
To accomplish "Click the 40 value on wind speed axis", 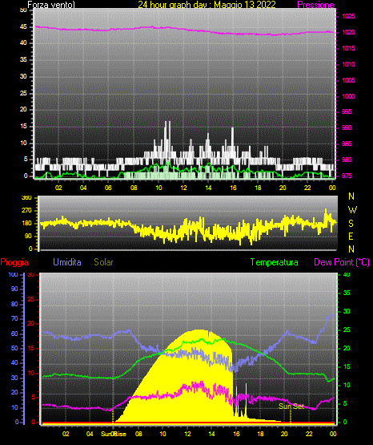I will pyautogui.click(x=23, y=43).
